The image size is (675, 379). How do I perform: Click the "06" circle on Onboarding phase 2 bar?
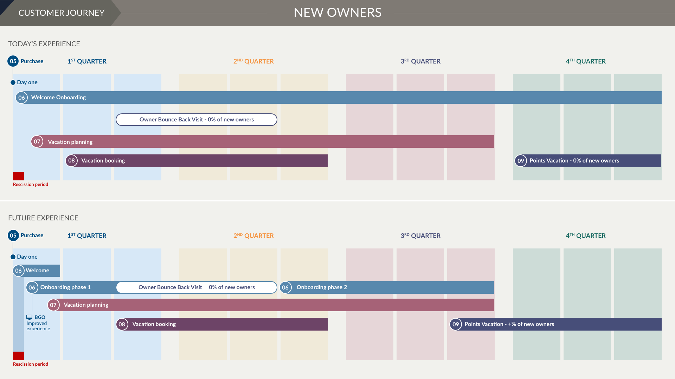point(285,287)
